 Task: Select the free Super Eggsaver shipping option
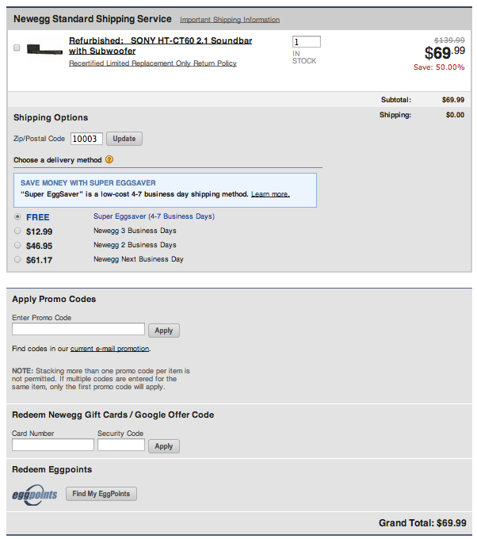[x=17, y=216]
